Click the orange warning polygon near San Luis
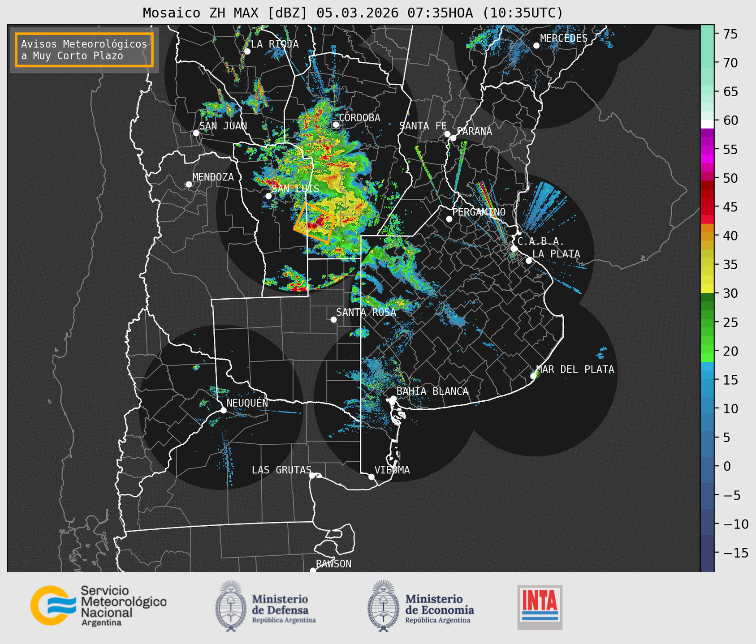The height and width of the screenshot is (644, 756). (315, 223)
